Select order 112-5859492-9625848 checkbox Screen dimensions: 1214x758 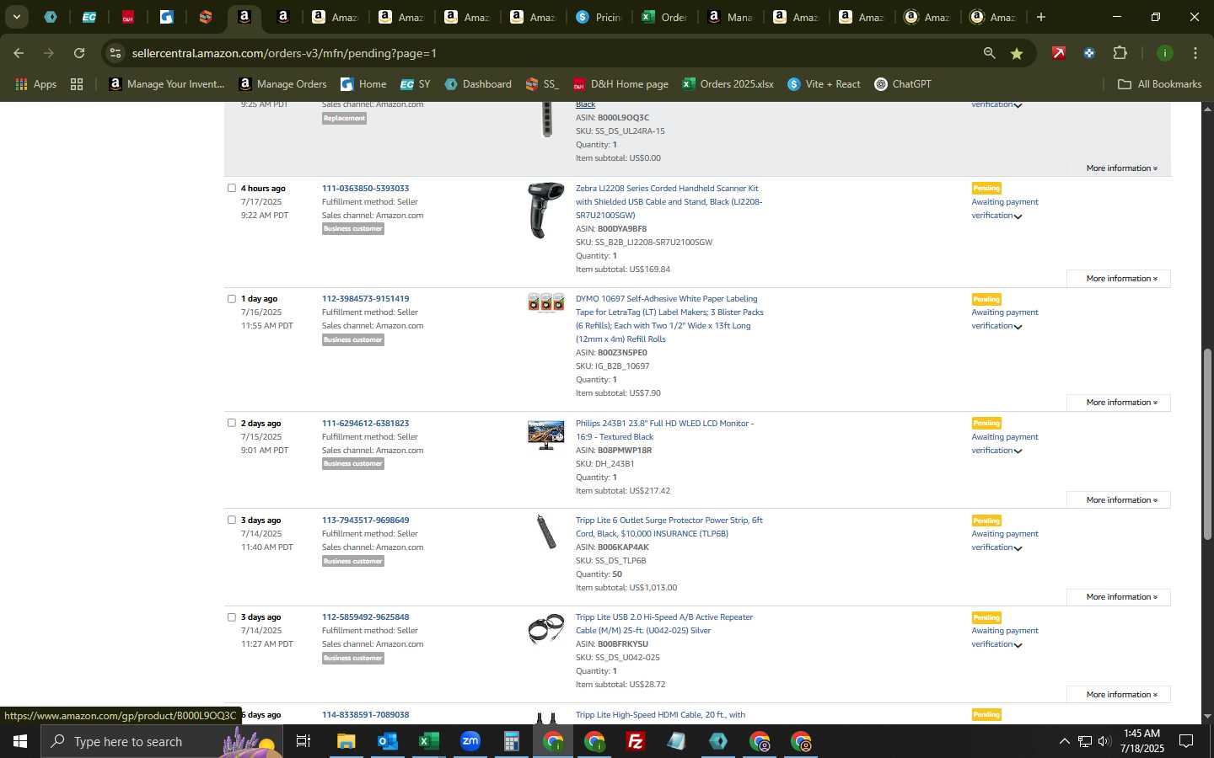point(232,617)
